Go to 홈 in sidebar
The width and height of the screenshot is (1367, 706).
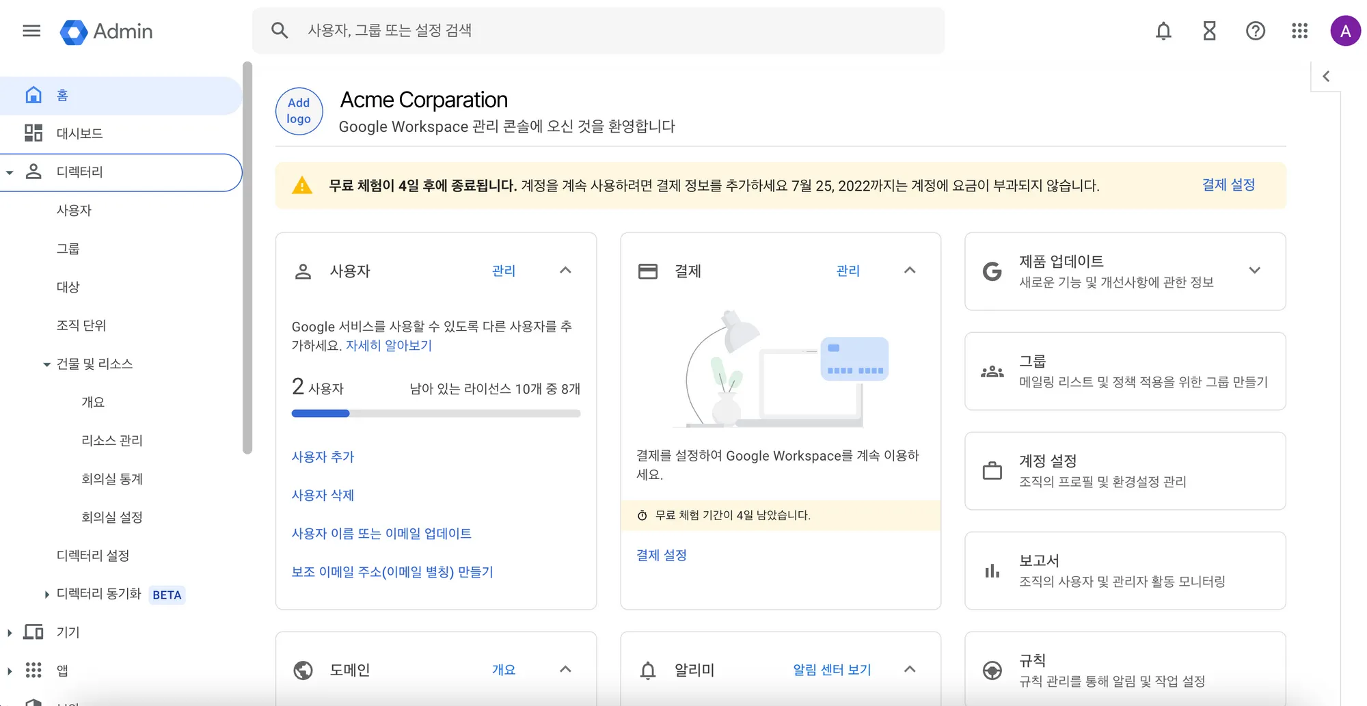121,95
